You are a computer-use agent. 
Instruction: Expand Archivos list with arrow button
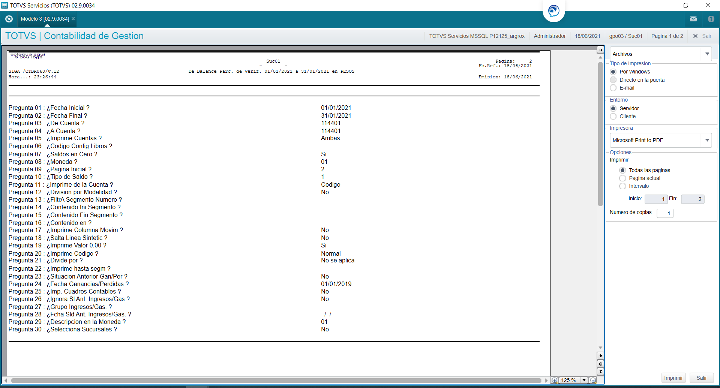(x=707, y=54)
